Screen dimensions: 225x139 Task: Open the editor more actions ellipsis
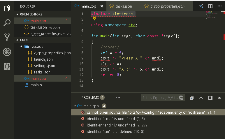tap(219, 6)
